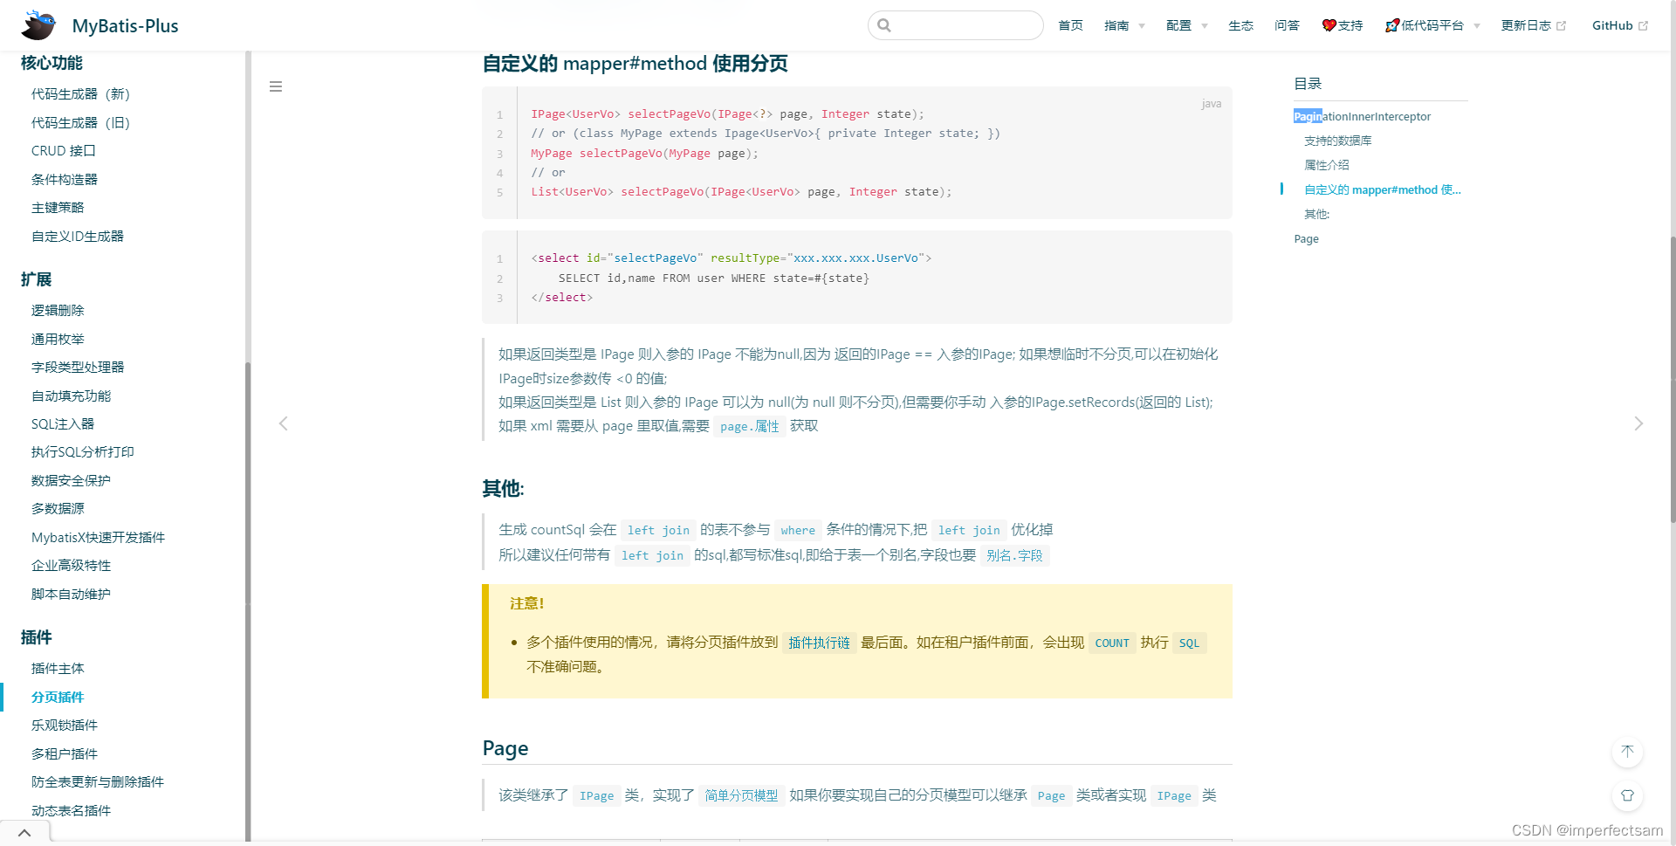Open 多数据源 in sidebar
The image size is (1676, 846).
pos(58,509)
